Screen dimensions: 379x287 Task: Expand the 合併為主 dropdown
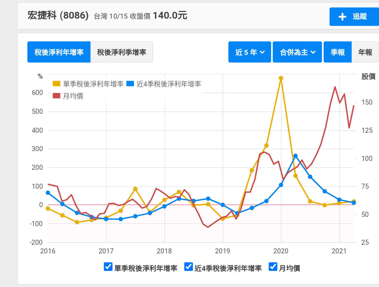click(x=297, y=52)
